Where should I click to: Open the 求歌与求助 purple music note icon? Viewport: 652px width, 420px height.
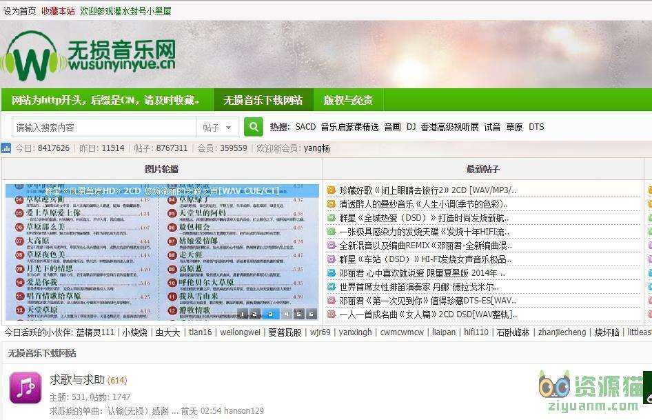pos(26,388)
